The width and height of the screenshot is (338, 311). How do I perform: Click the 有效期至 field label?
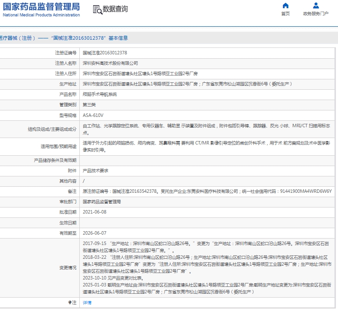pos(68,233)
